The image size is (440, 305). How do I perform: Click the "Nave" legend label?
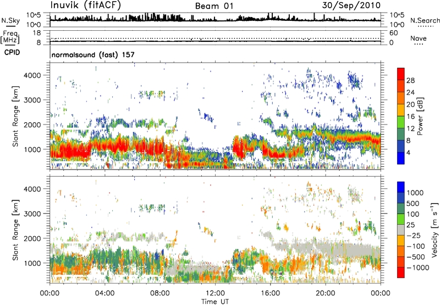point(419,38)
